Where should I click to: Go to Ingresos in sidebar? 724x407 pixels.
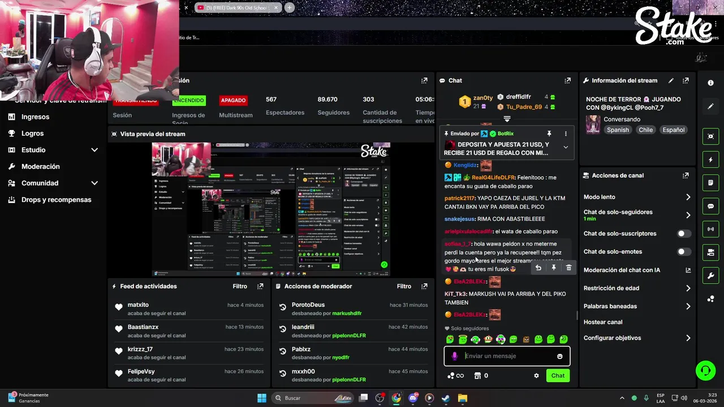point(35,117)
